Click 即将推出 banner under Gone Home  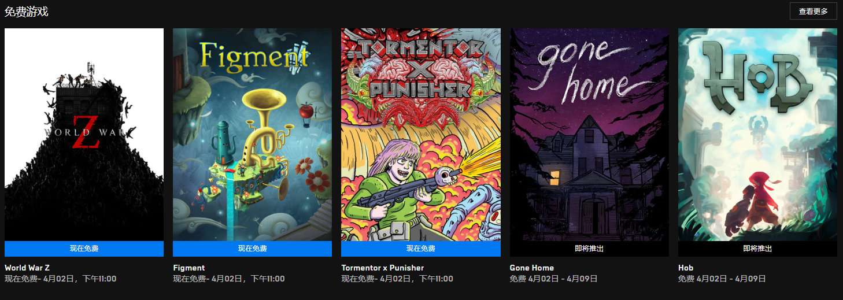(x=589, y=249)
